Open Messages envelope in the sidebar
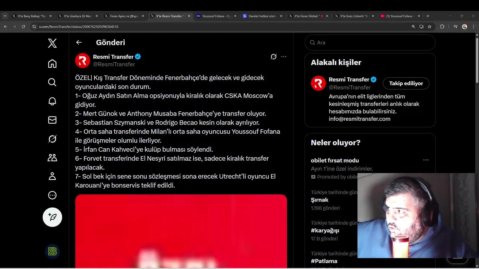Viewport: 479px width, 269px height. [x=52, y=120]
